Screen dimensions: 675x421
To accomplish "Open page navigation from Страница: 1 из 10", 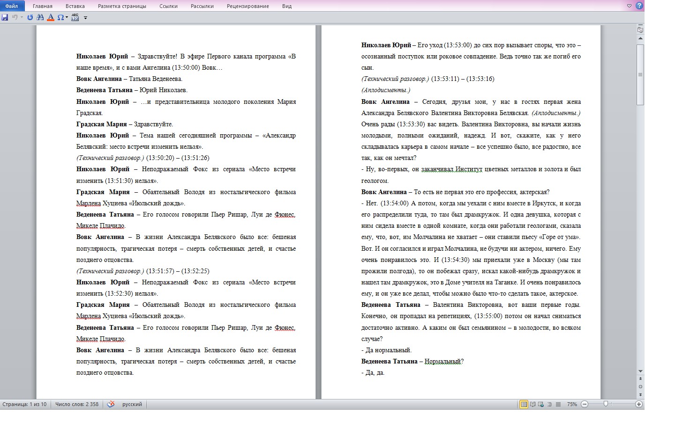I will [x=24, y=404].
